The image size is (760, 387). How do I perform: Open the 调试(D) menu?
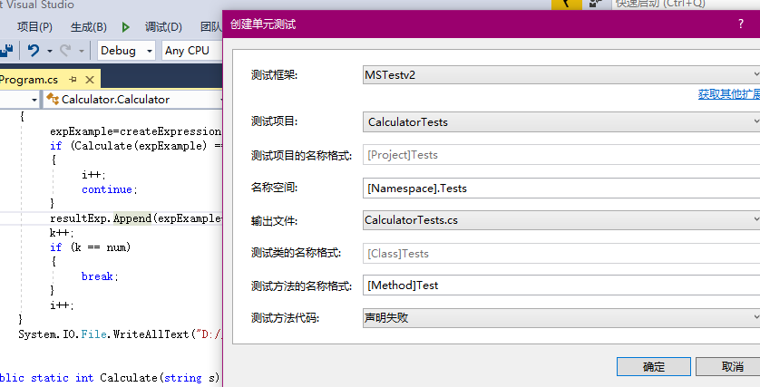point(162,27)
